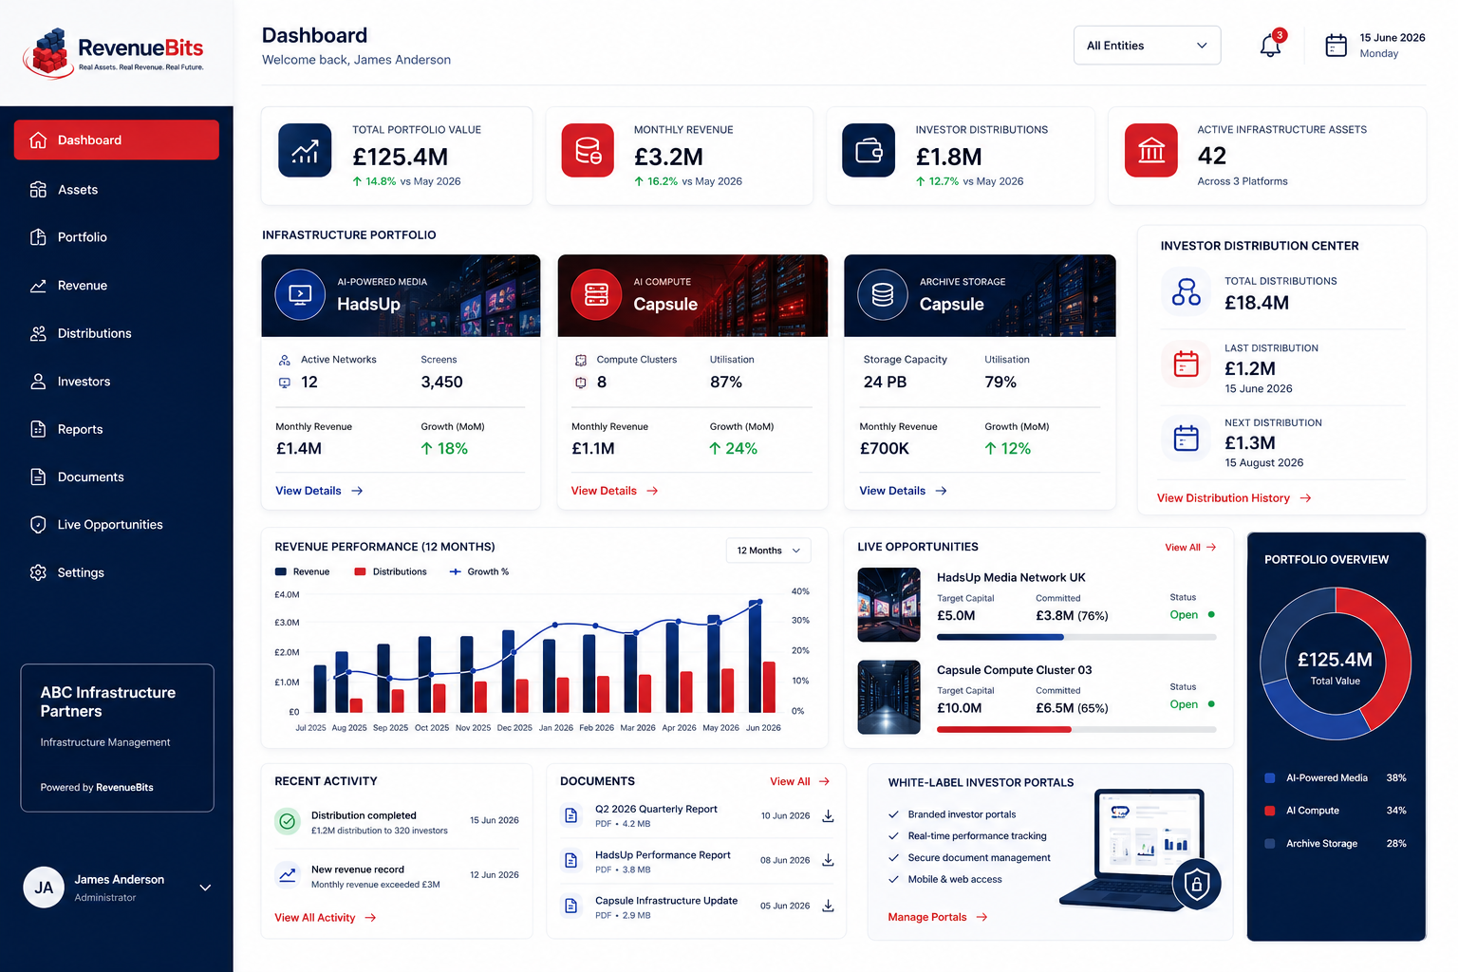Click the Total Distributions nodes icon

1186,291
